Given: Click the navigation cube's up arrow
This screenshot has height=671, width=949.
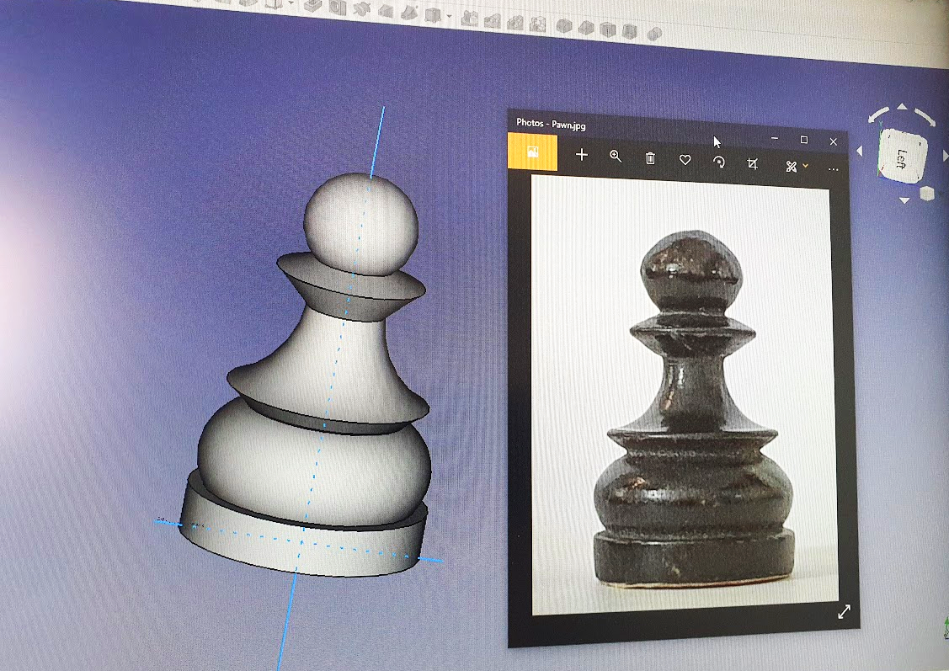Looking at the screenshot, I should (902, 107).
